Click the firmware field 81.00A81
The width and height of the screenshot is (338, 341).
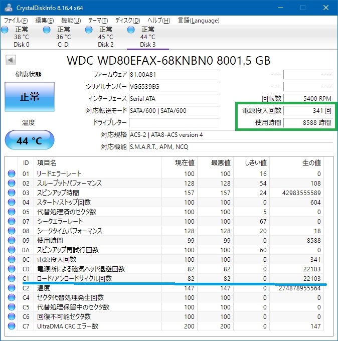point(174,75)
